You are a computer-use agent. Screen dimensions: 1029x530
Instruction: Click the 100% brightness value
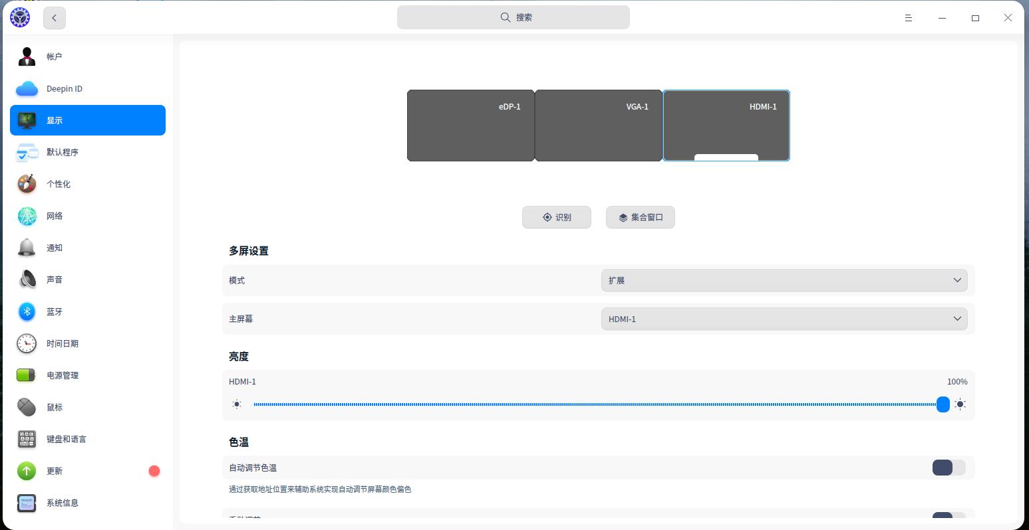coord(957,382)
